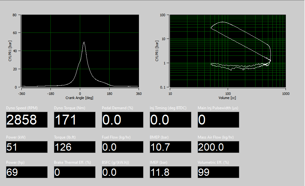Click the Pedal Demand (%) value field

point(122,120)
